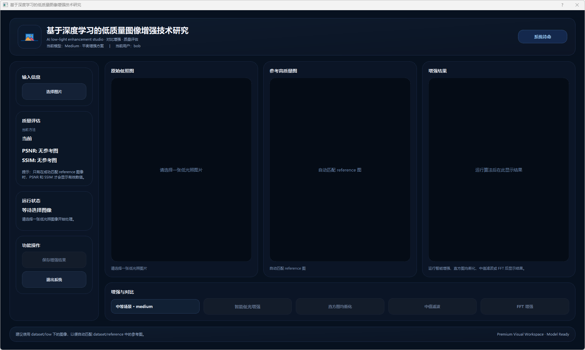Viewport: 585px width, 350px height.
Task: Click the 原始低照图 image preview area
Action: 181,170
